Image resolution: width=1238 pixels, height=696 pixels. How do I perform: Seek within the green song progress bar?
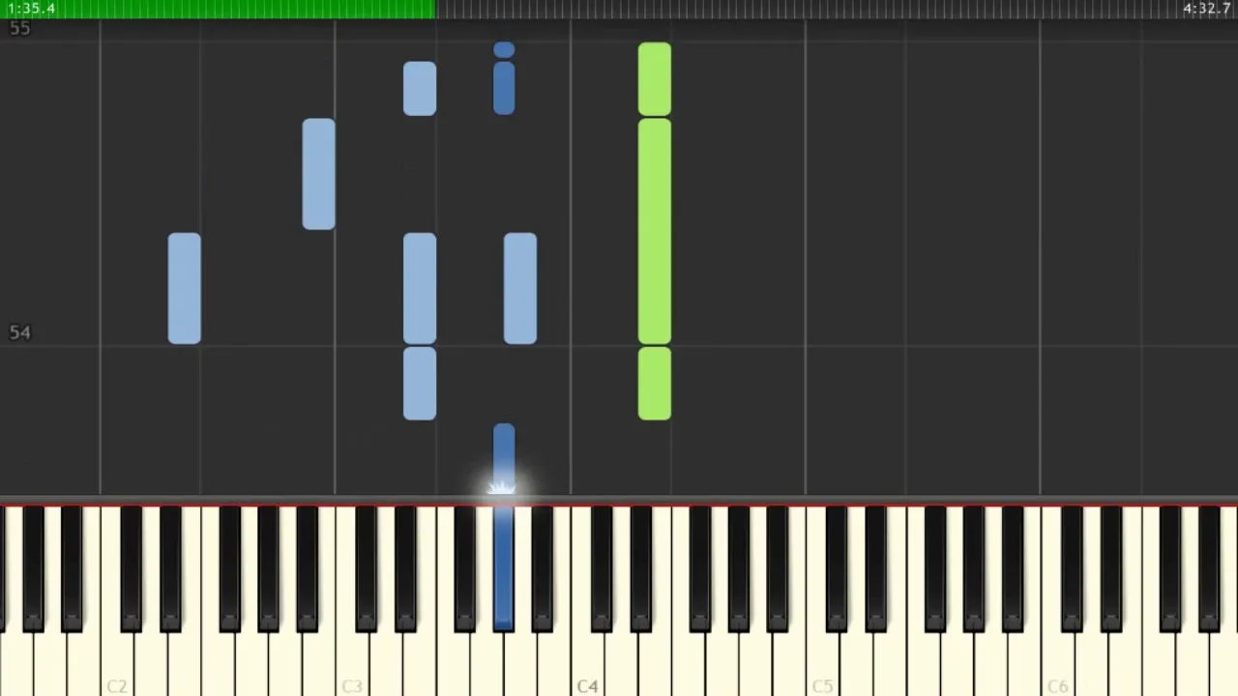click(x=218, y=9)
